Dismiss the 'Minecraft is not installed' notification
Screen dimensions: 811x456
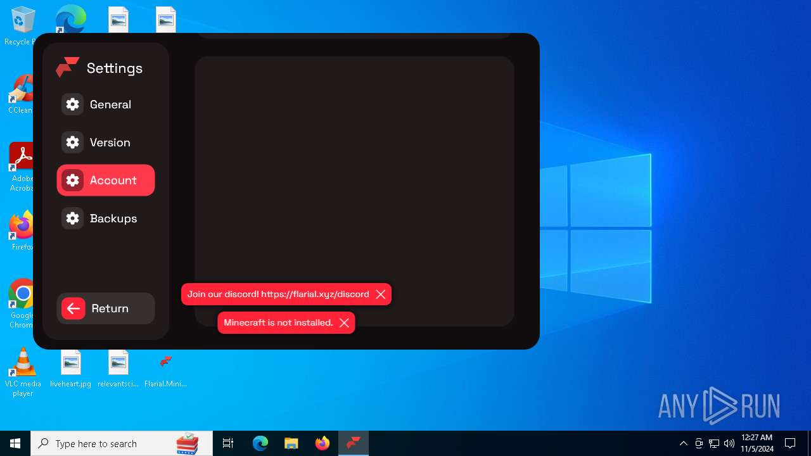tap(344, 323)
